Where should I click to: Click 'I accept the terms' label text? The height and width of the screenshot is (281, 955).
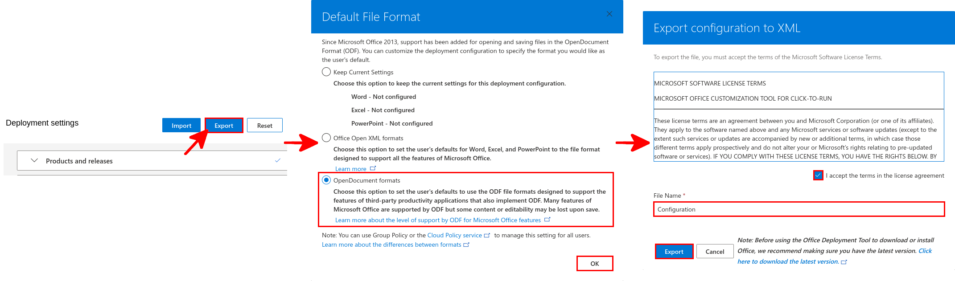pos(885,175)
